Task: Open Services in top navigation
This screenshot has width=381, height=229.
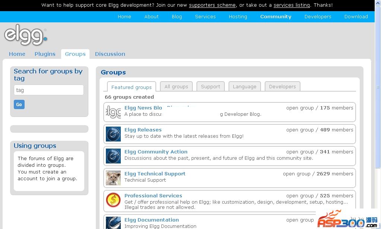Action: [205, 16]
